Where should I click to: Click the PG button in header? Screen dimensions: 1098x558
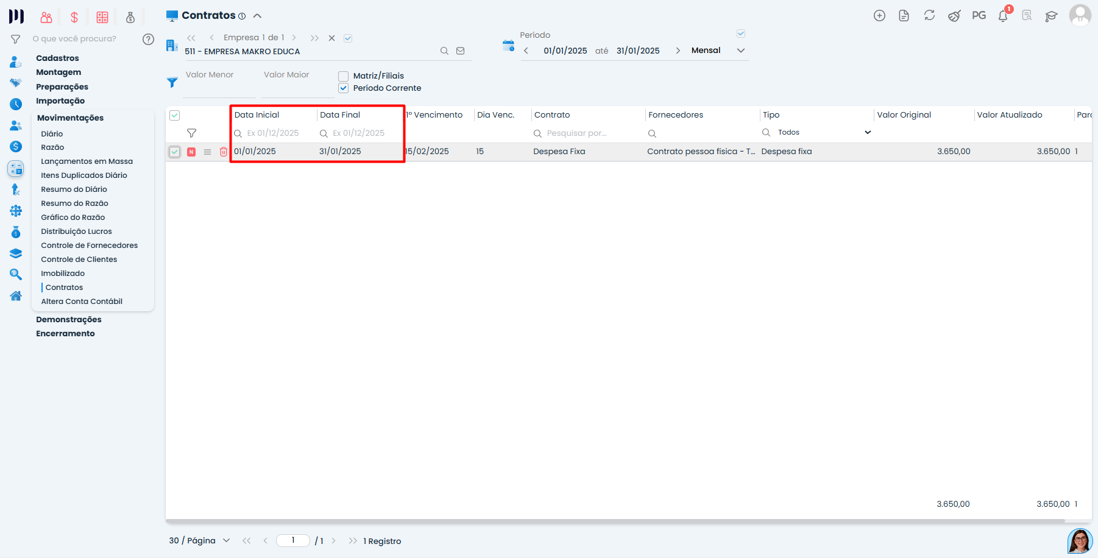tap(979, 16)
